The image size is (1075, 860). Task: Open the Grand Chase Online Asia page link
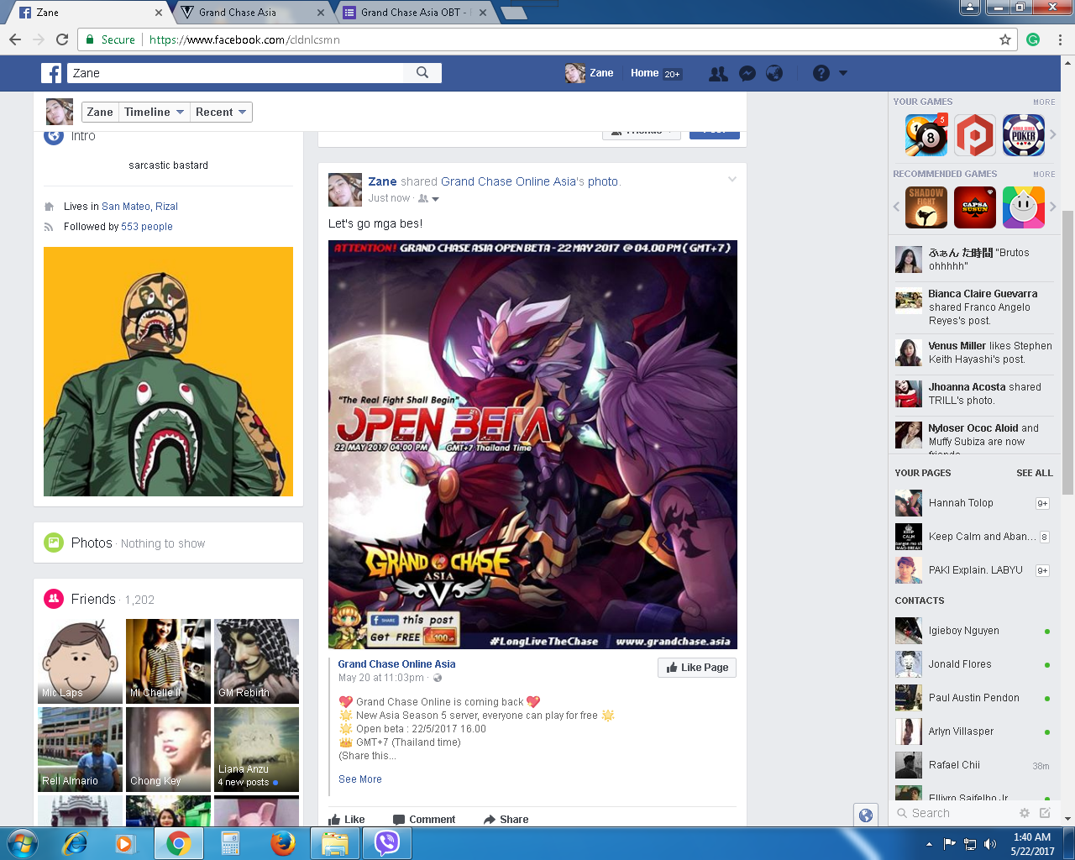[397, 663]
